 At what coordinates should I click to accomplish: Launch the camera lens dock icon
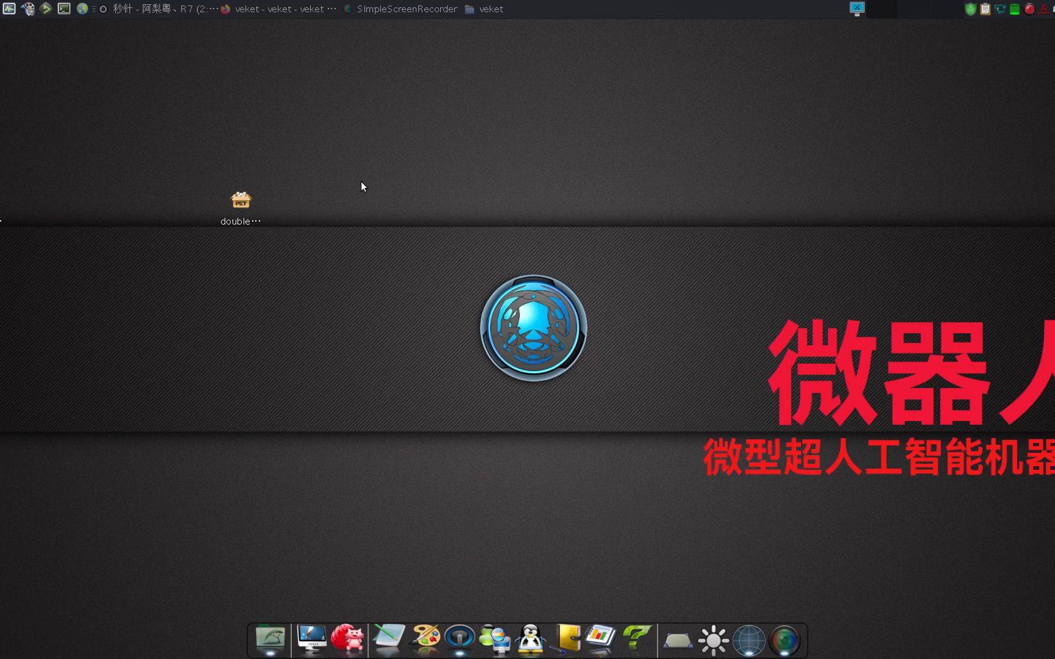(x=785, y=640)
